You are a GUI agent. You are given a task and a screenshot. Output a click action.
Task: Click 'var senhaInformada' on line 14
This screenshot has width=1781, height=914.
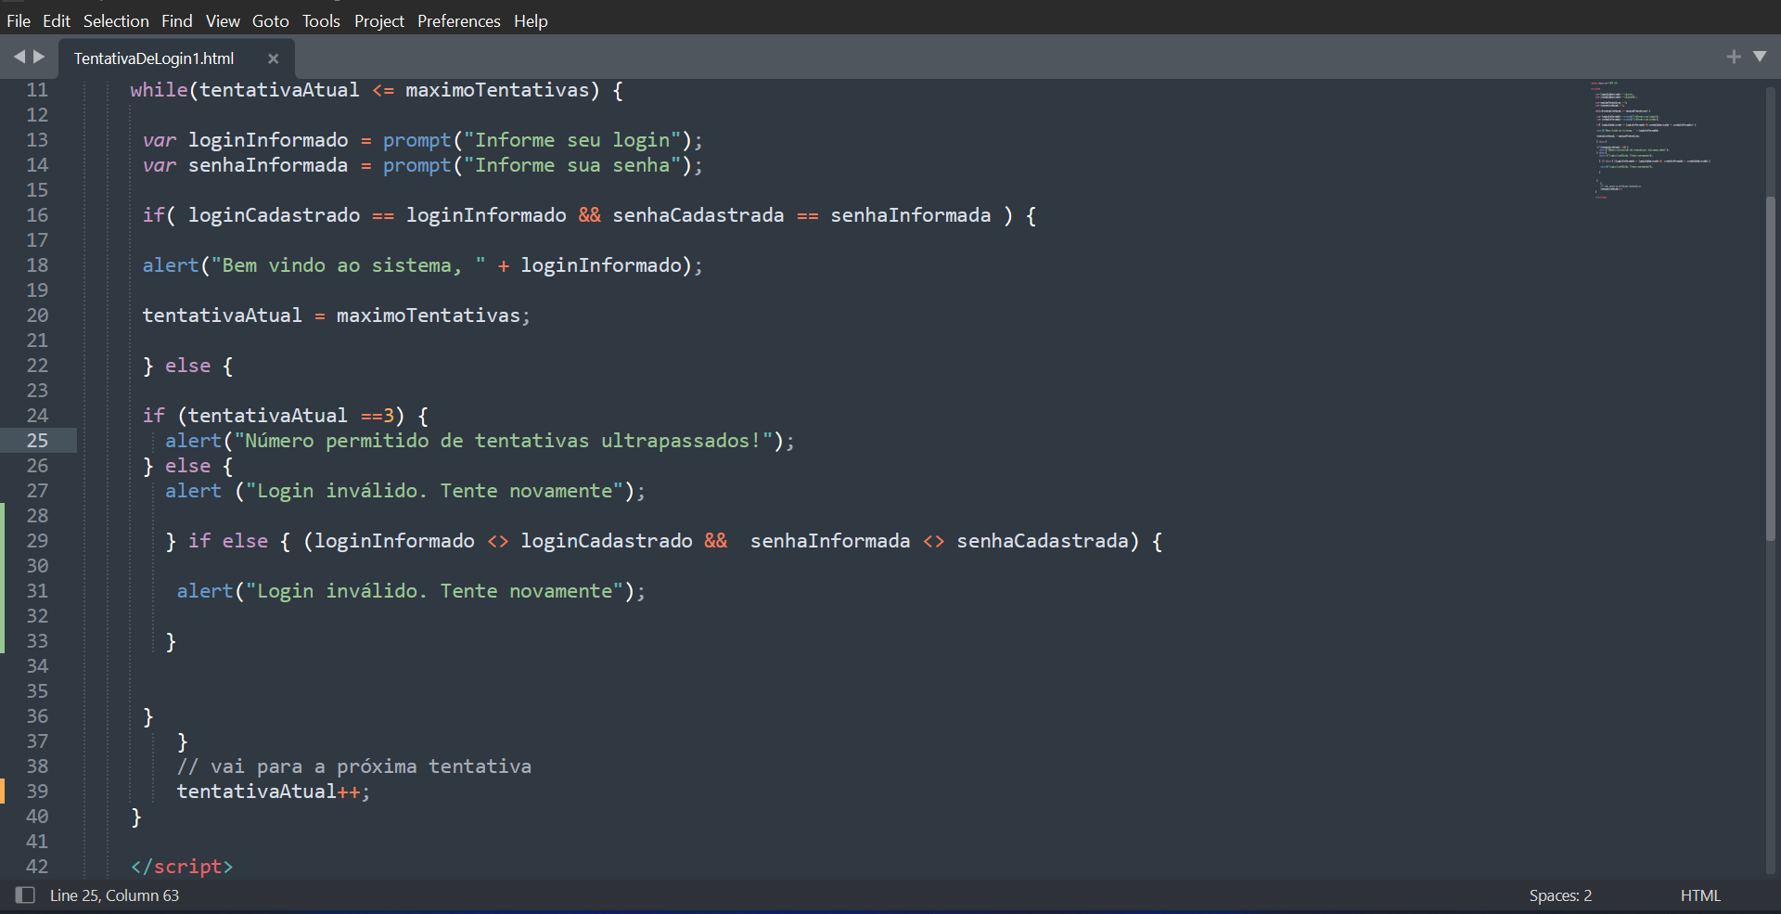pyautogui.click(x=245, y=165)
